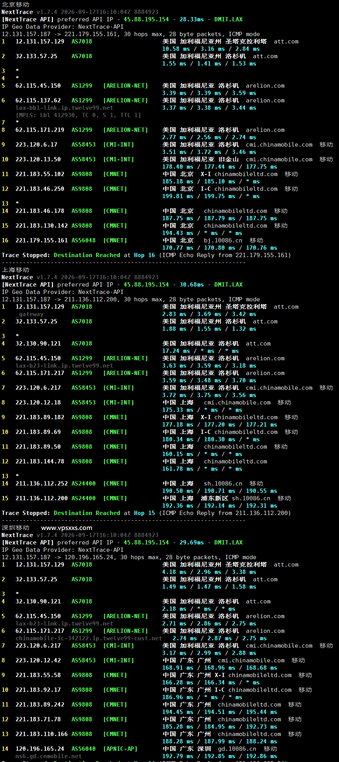This screenshot has height=762, width=339.
Task: Click the sh.10086.cn domain at hop 14
Action: (223, 484)
